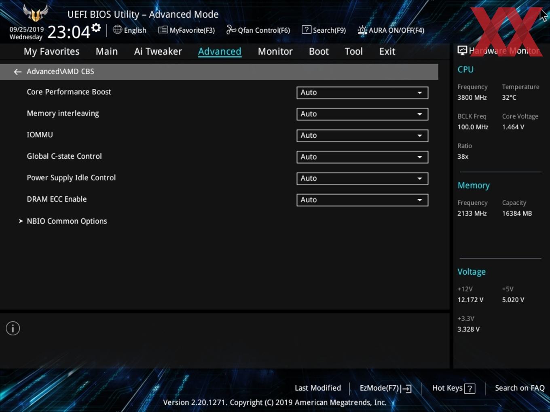Open the clock settings gear icon

[96, 28]
